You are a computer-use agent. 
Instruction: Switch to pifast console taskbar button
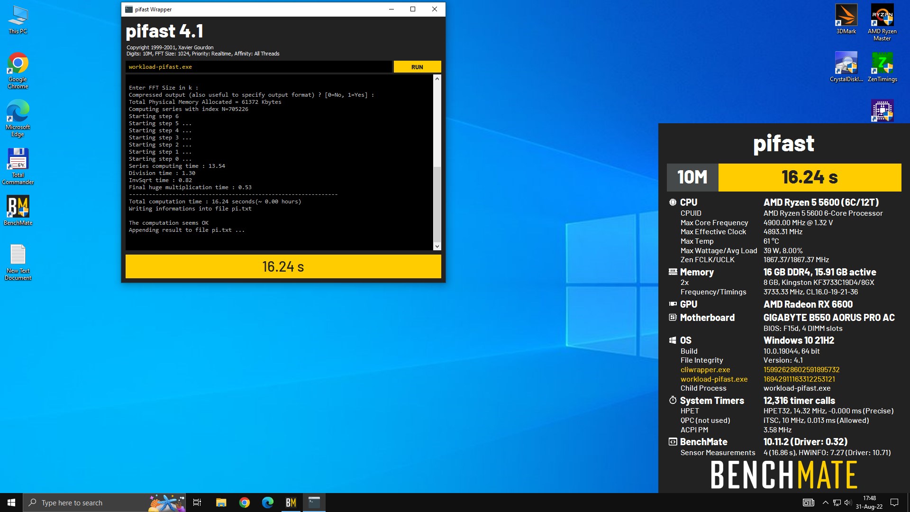pyautogui.click(x=314, y=503)
